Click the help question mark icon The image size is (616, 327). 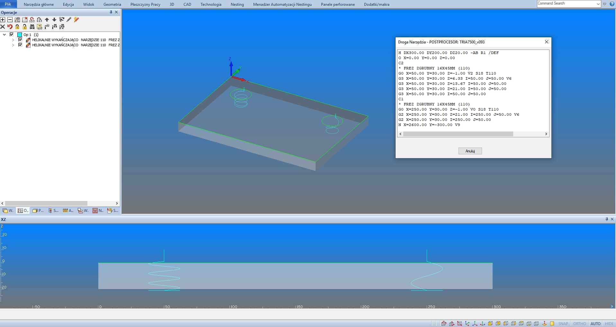[x=612, y=4]
